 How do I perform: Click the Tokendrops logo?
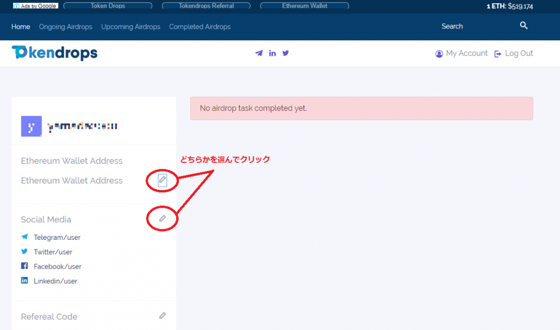click(x=54, y=53)
